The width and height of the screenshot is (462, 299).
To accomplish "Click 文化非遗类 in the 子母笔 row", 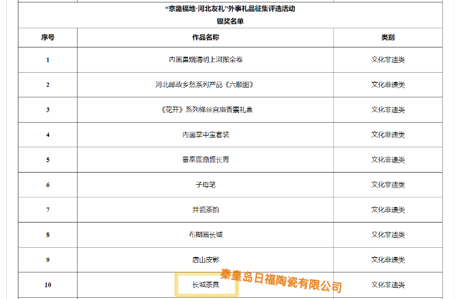I will tap(387, 185).
